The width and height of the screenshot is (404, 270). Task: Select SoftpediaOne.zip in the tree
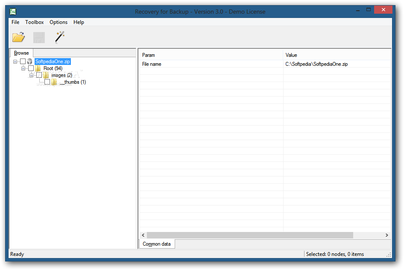pos(53,62)
